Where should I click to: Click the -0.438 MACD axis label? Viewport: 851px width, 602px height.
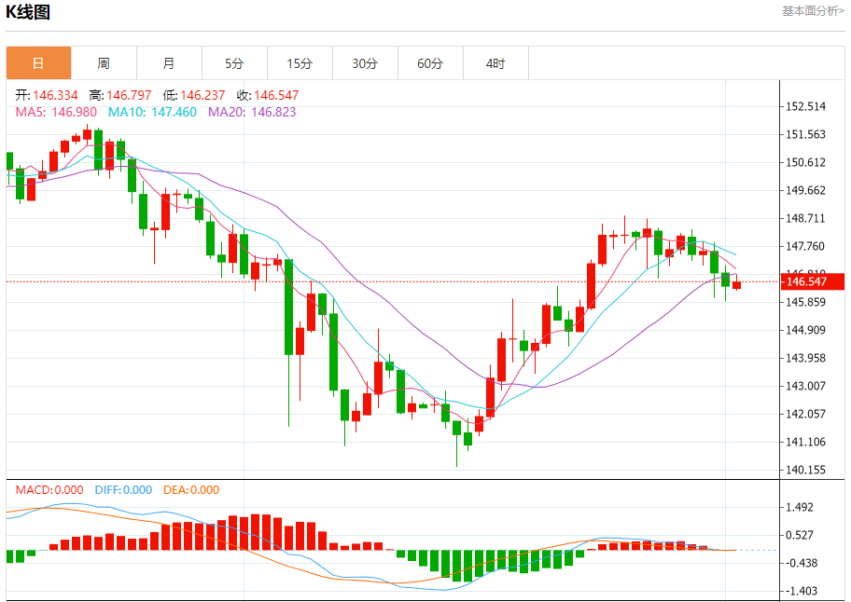(x=802, y=563)
